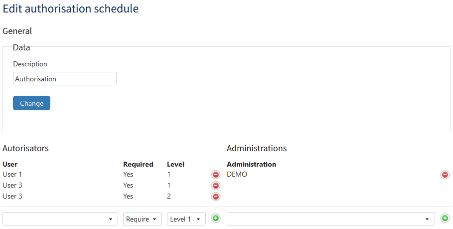Focus the Description input field
The width and height of the screenshot is (453, 229).
pyautogui.click(x=65, y=79)
